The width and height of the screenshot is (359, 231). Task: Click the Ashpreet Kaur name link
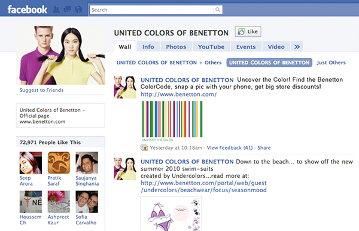(58, 220)
